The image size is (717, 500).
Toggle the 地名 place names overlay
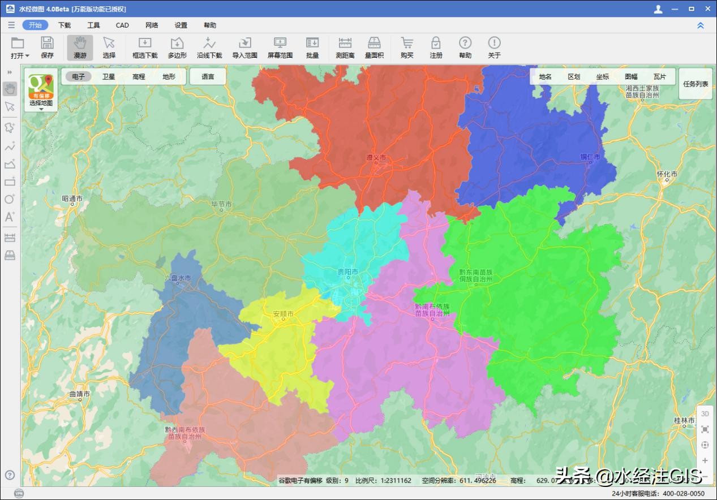click(545, 77)
